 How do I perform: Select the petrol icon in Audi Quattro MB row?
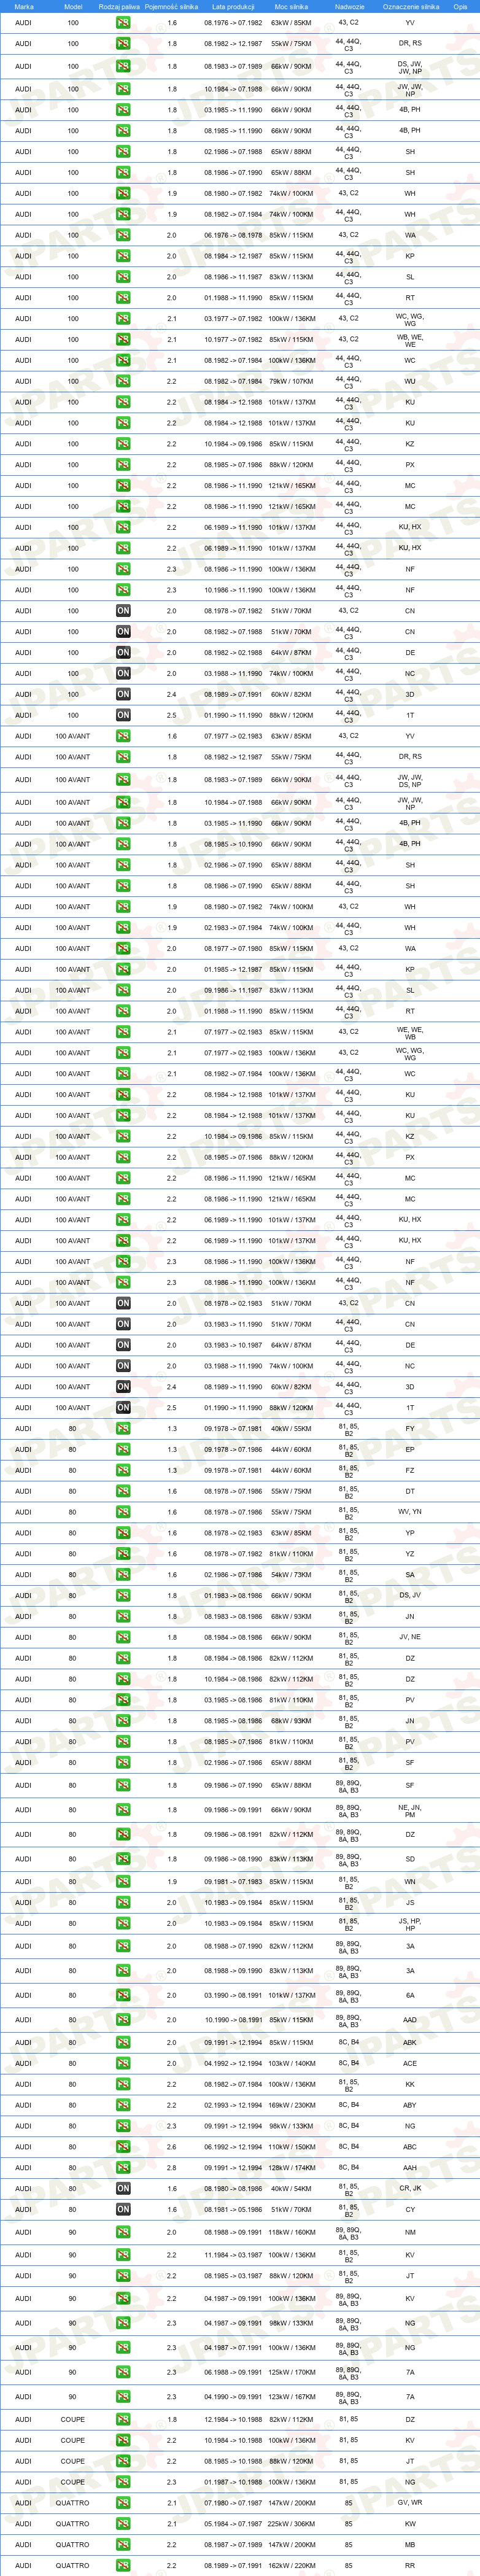[x=123, y=2545]
